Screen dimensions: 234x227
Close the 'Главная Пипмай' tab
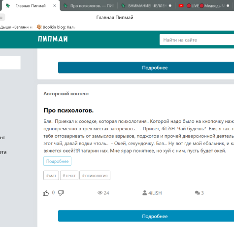click(x=55, y=6)
